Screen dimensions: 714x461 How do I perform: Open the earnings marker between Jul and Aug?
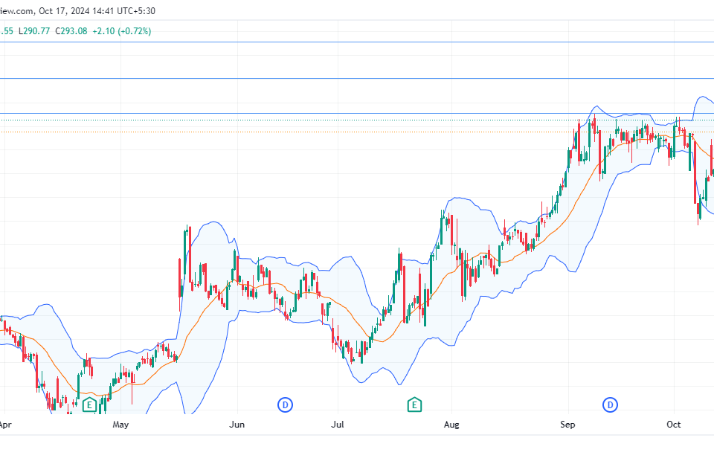point(414,404)
